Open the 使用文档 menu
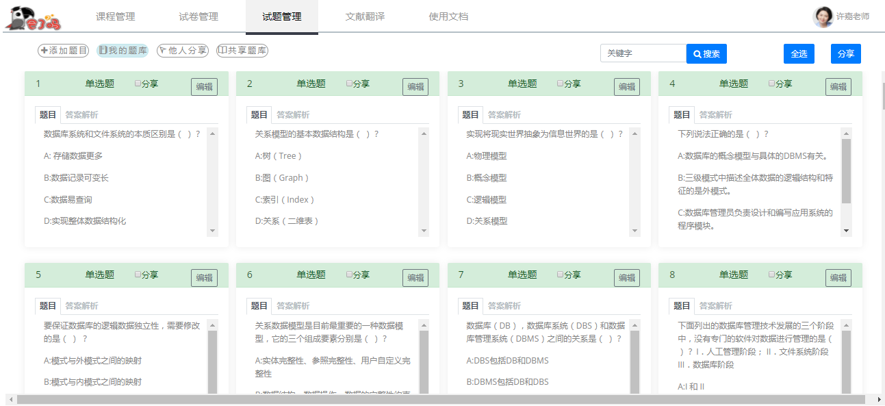The height and width of the screenshot is (406, 885). 448,16
